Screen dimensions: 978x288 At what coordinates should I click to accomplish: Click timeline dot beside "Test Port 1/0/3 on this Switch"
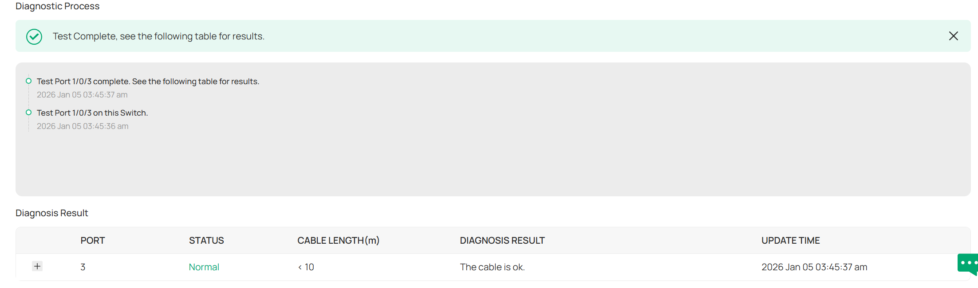(x=28, y=112)
